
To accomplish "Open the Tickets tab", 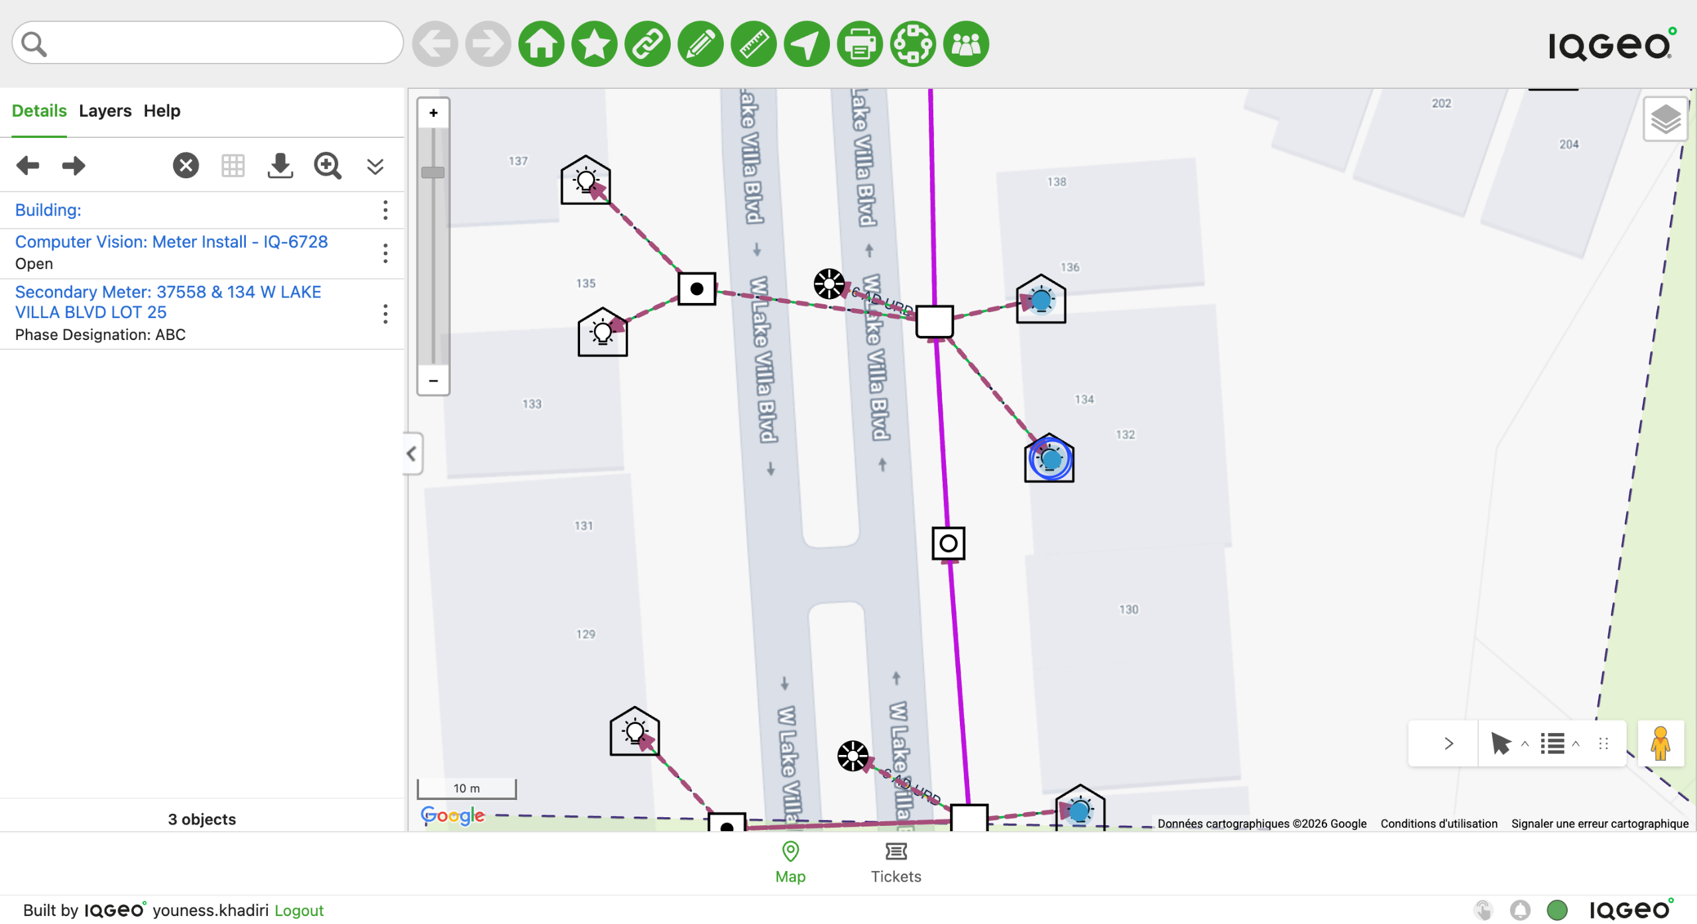I will (896, 862).
